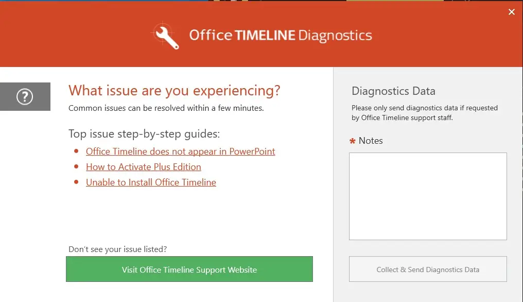
Task: Click the bullet before 'Unable to Install Office Timeline'
Action: (x=76, y=182)
